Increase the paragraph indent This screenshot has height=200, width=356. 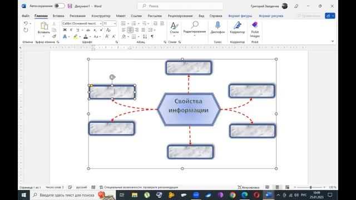(x=162, y=23)
